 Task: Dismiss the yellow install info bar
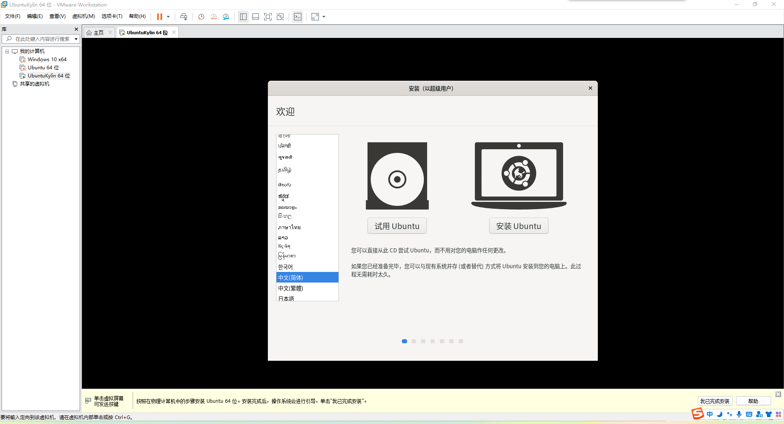pyautogui.click(x=778, y=394)
